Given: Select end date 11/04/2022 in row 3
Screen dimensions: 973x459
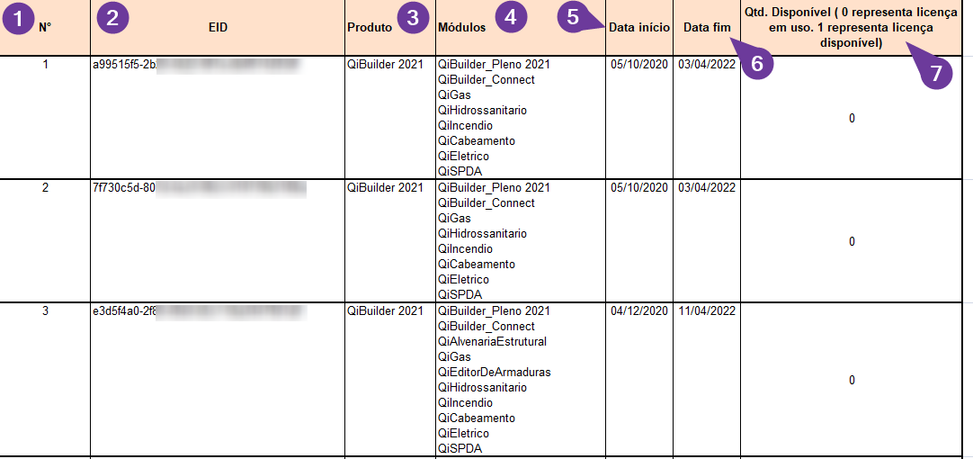Looking at the screenshot, I should click(x=707, y=310).
